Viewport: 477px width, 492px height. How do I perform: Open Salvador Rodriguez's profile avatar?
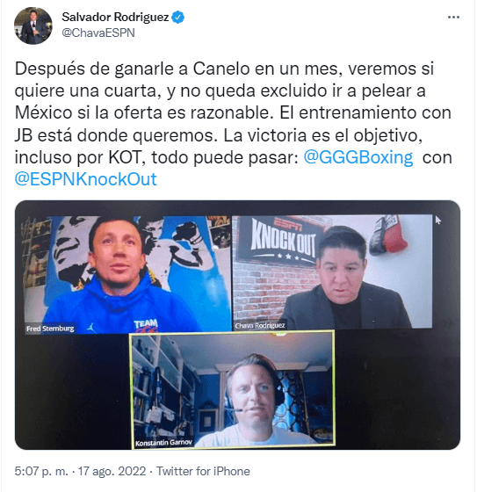point(33,25)
